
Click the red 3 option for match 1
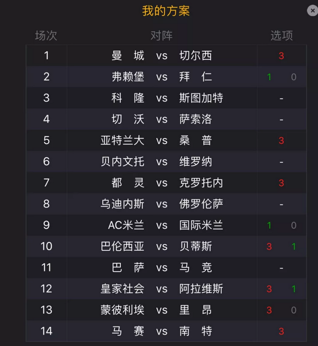click(x=281, y=56)
